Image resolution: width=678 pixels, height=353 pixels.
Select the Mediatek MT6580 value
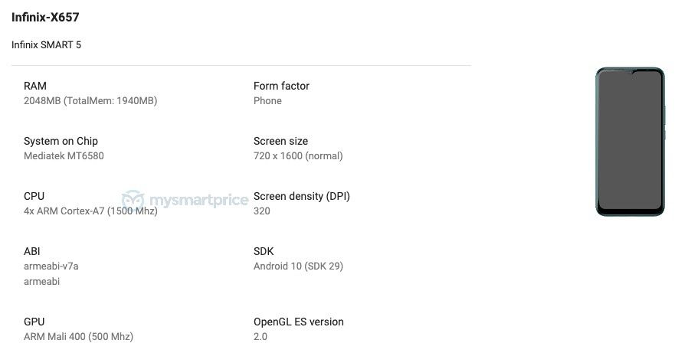click(64, 156)
